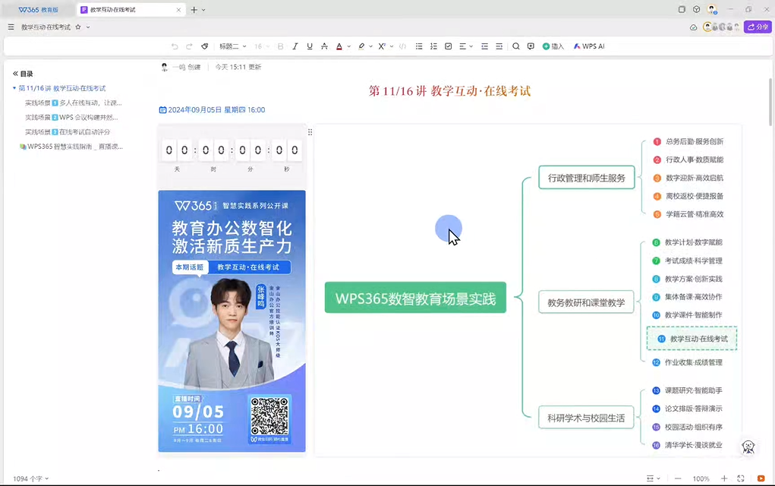
Task: Open the search magnifier tool
Action: 516,46
